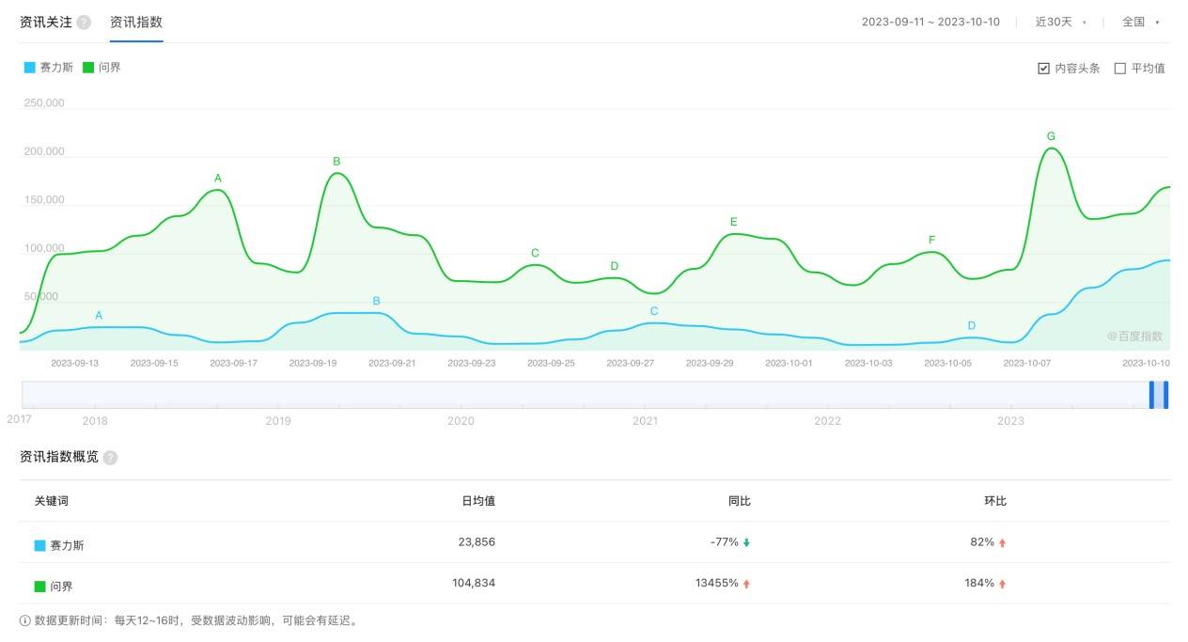Open the 近30天 time range dropdown
1188x642 pixels.
click(x=1057, y=21)
